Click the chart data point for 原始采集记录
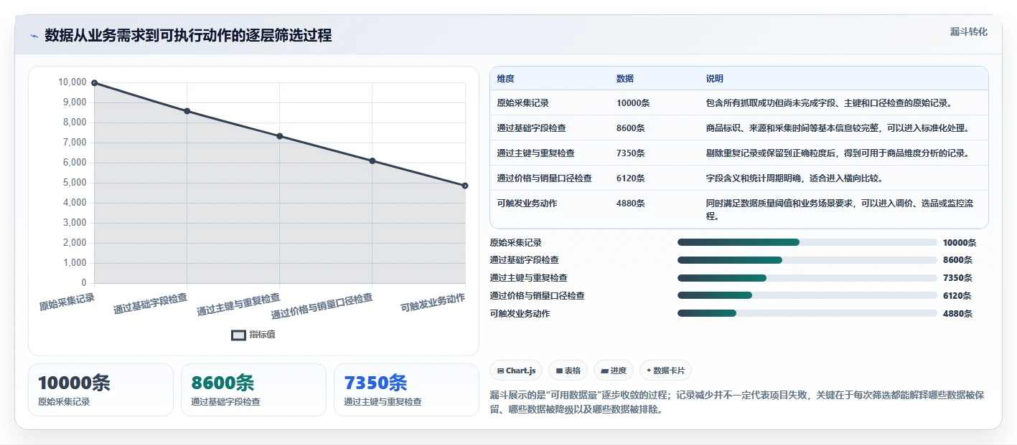Screen dimensions: 1017x445 [x=94, y=83]
